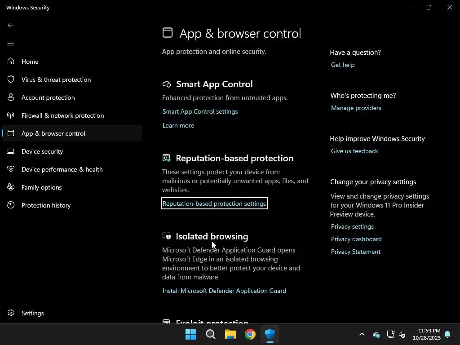The width and height of the screenshot is (460, 345).
Task: Click the taskbar clock showing 11:59 PM
Action: coord(427,334)
